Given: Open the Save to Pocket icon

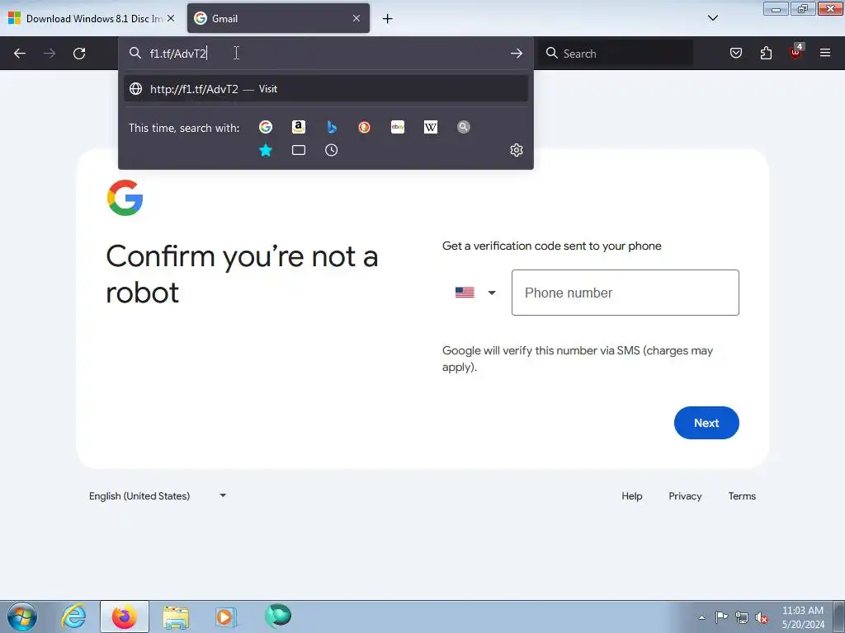Looking at the screenshot, I should [x=736, y=53].
